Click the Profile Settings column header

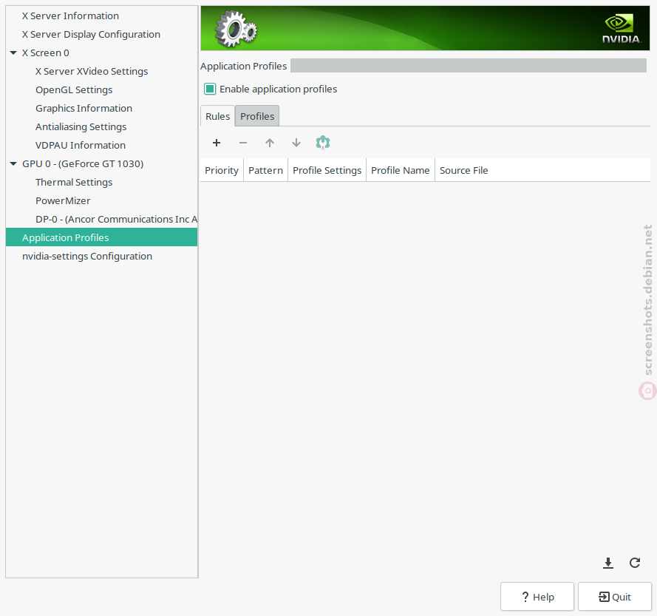[327, 170]
